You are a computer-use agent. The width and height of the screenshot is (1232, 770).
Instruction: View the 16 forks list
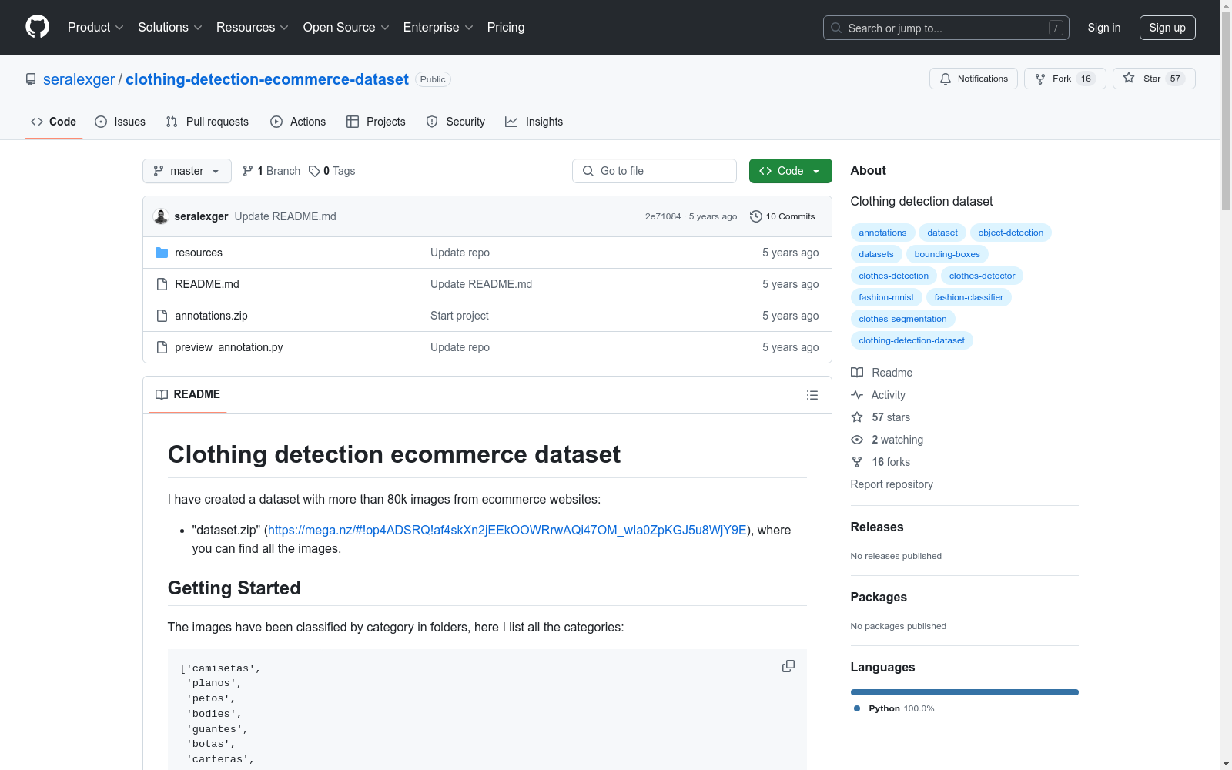(x=881, y=462)
